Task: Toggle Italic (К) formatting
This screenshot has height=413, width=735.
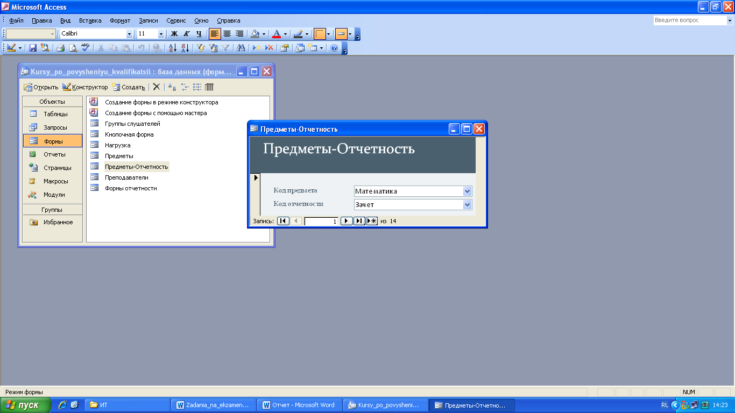Action: click(x=186, y=34)
